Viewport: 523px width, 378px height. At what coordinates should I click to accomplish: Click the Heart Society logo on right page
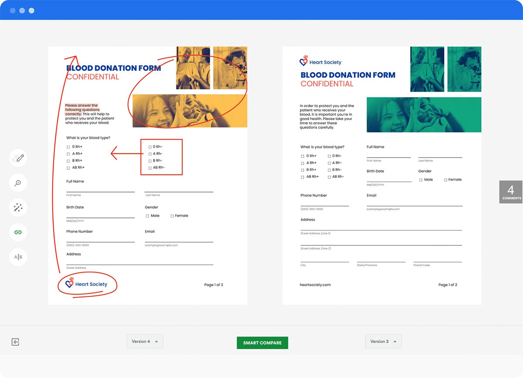321,62
